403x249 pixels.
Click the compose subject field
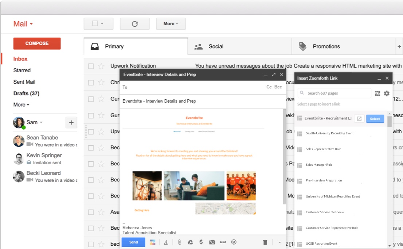click(203, 101)
